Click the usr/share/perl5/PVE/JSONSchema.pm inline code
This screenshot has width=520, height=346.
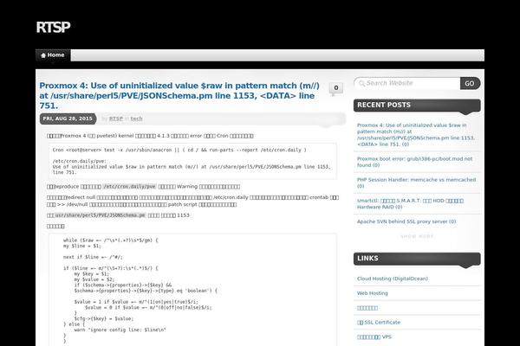[100, 215]
